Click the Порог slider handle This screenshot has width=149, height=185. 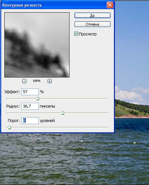pos(9,127)
